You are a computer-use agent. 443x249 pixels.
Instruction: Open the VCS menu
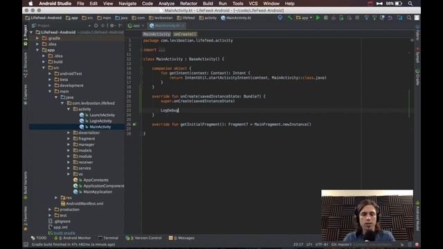253,3
